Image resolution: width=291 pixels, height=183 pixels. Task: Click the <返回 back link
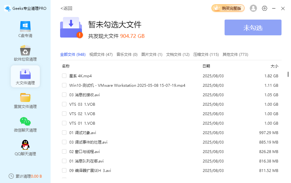[66, 8]
